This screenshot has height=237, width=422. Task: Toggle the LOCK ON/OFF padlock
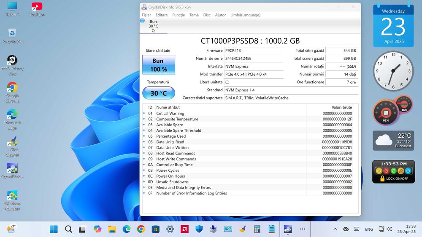coord(382,178)
